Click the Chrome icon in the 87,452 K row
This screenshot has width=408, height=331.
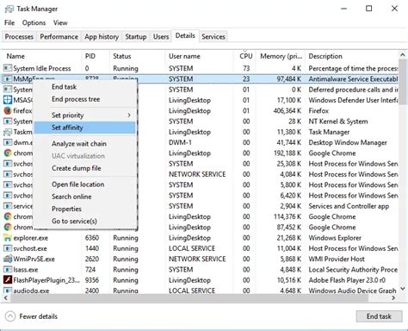(x=8, y=228)
